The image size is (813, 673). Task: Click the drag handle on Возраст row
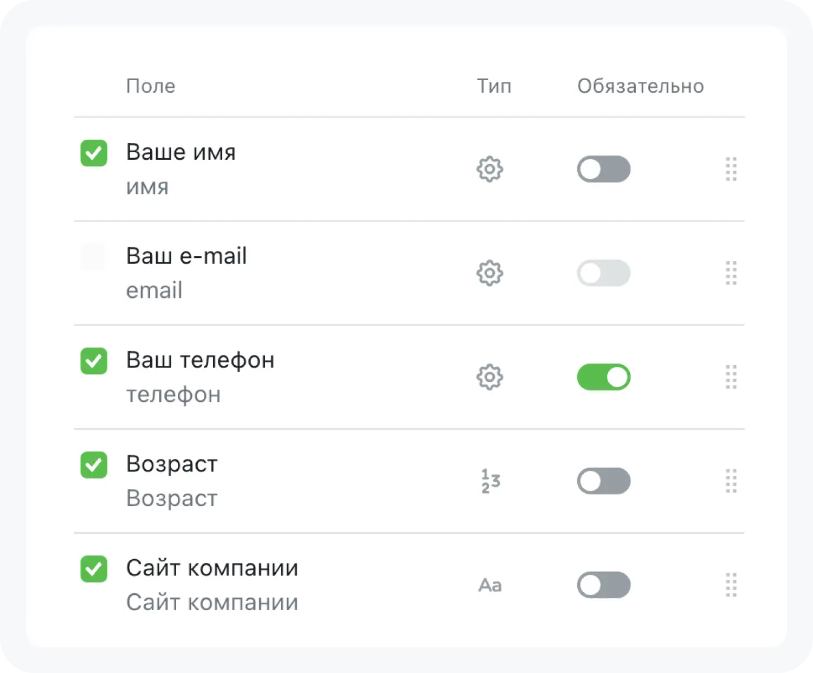tap(731, 481)
